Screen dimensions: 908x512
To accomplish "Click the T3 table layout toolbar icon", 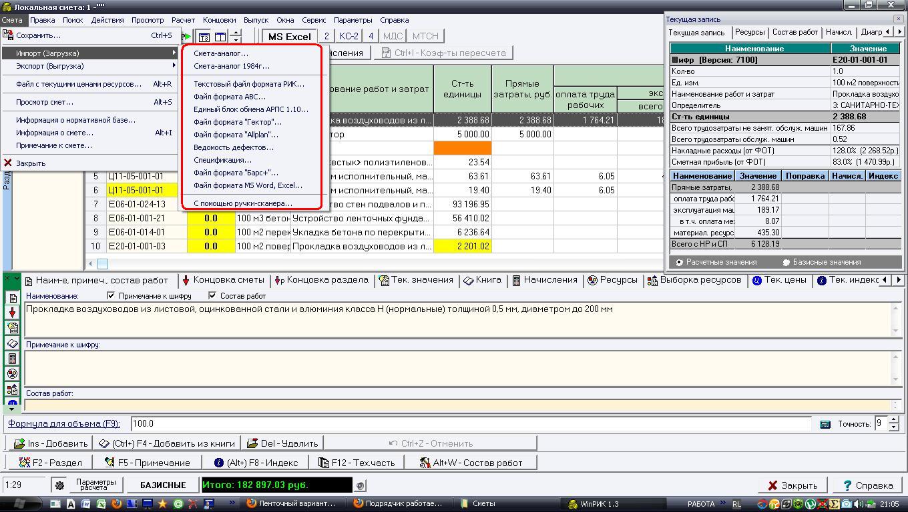I will (x=204, y=37).
